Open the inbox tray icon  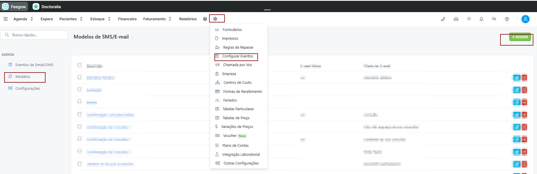456,19
